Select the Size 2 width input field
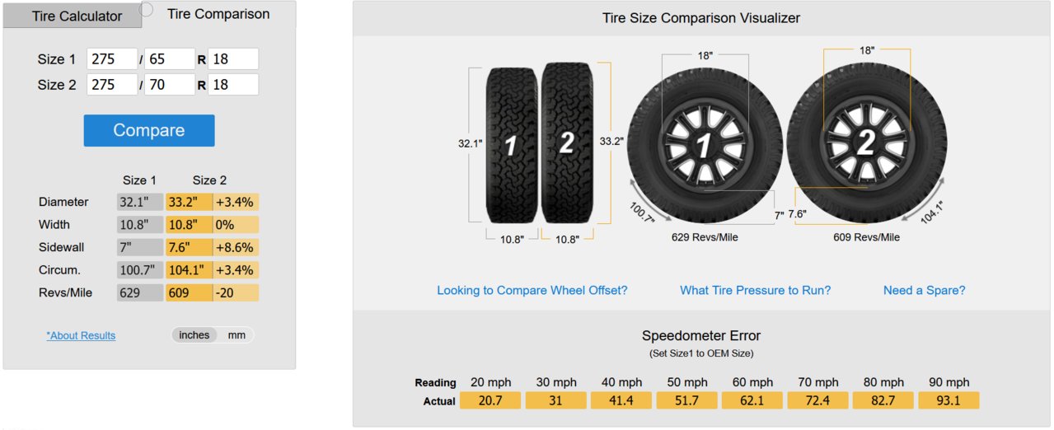 tap(112, 84)
